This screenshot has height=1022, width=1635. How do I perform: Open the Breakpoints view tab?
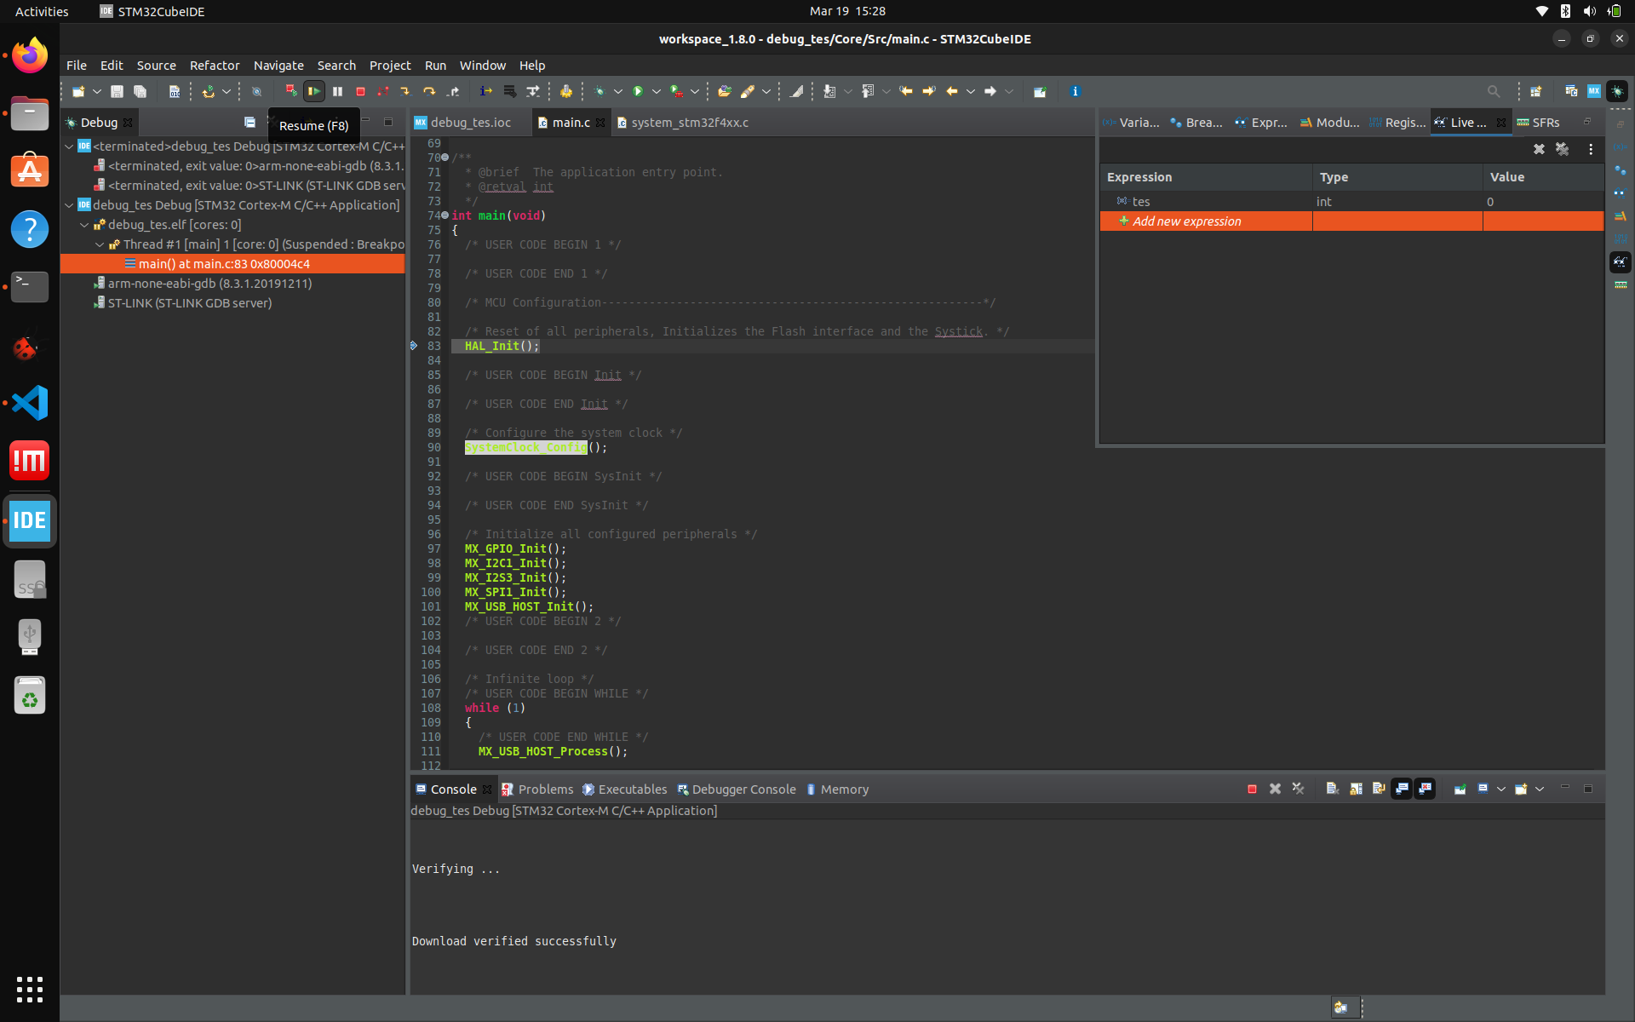[1196, 123]
